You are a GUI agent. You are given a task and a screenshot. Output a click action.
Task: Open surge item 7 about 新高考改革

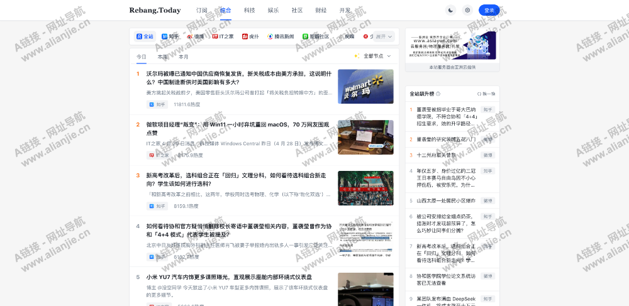[x=447, y=253]
